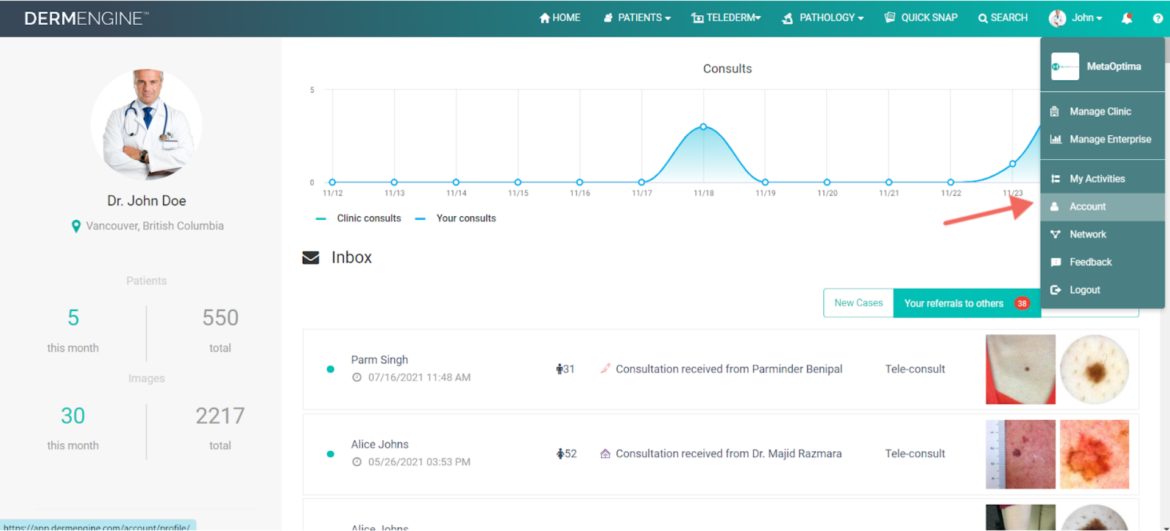Click the Pathology microscope icon
1170x531 pixels.
click(787, 18)
